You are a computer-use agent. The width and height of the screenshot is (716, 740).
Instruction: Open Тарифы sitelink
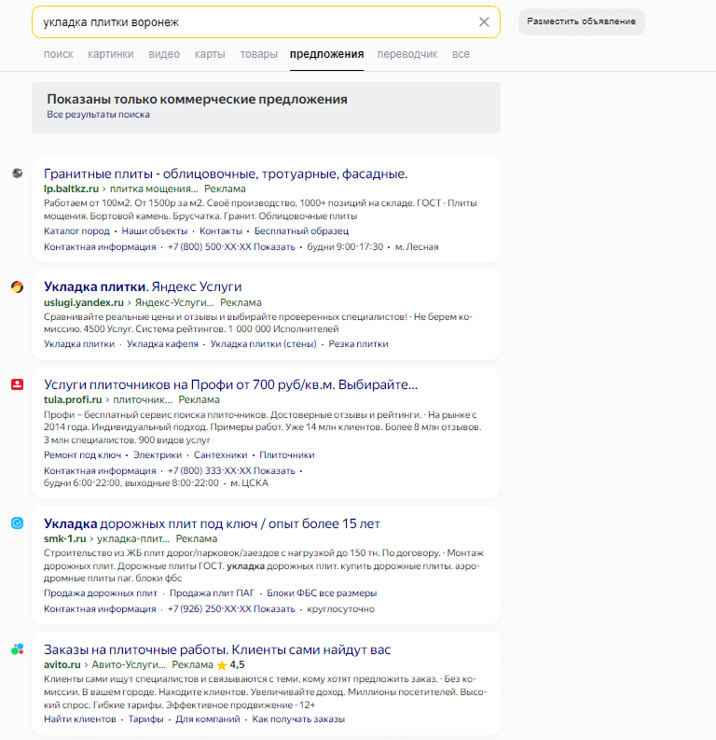[145, 719]
